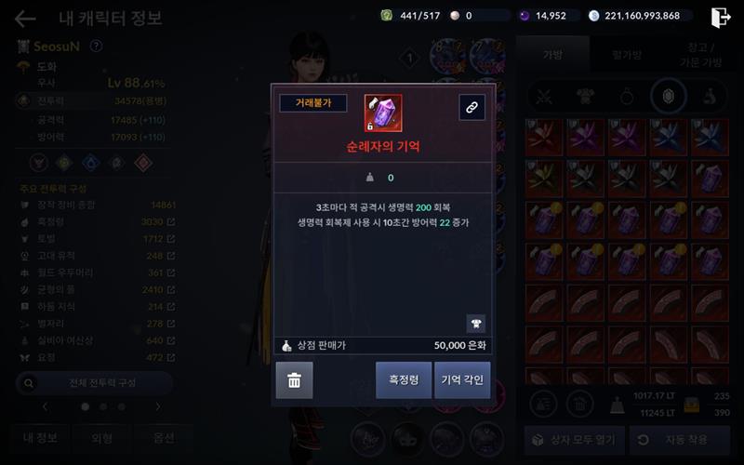Click the chain link share icon

pyautogui.click(x=472, y=107)
